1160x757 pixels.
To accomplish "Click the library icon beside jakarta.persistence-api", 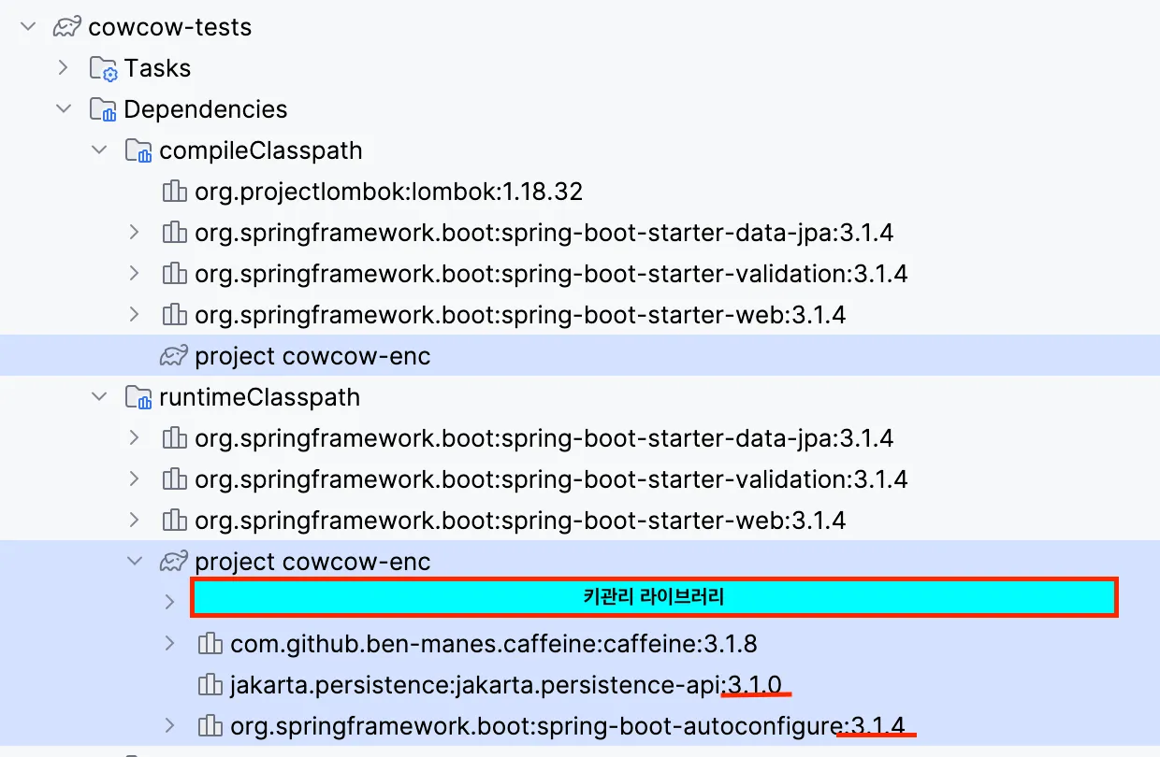I will [x=210, y=685].
